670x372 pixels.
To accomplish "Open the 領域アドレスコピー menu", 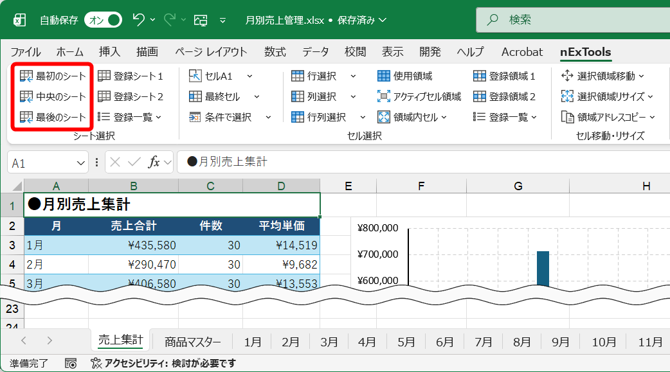I will pyautogui.click(x=608, y=117).
